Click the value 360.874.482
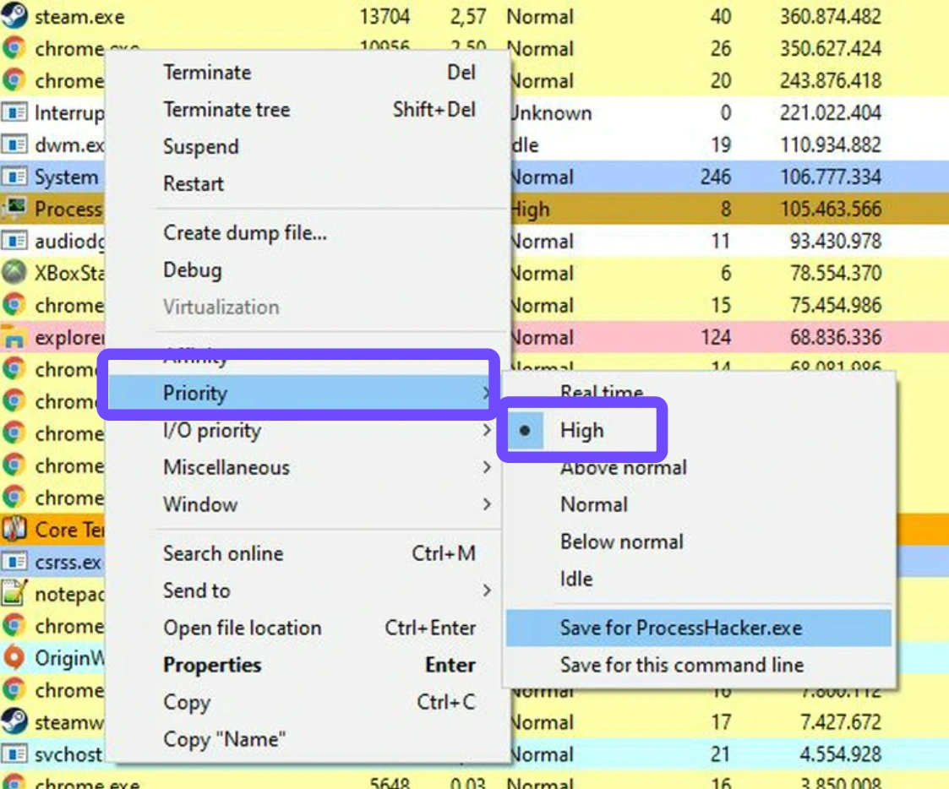Image resolution: width=949 pixels, height=789 pixels. pyautogui.click(x=830, y=16)
